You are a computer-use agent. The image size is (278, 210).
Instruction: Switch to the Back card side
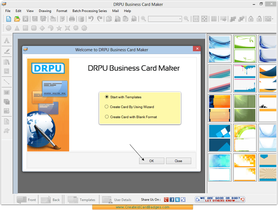click(x=50, y=200)
